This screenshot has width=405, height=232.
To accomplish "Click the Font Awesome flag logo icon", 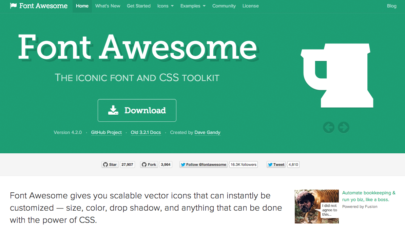I will [x=13, y=5].
